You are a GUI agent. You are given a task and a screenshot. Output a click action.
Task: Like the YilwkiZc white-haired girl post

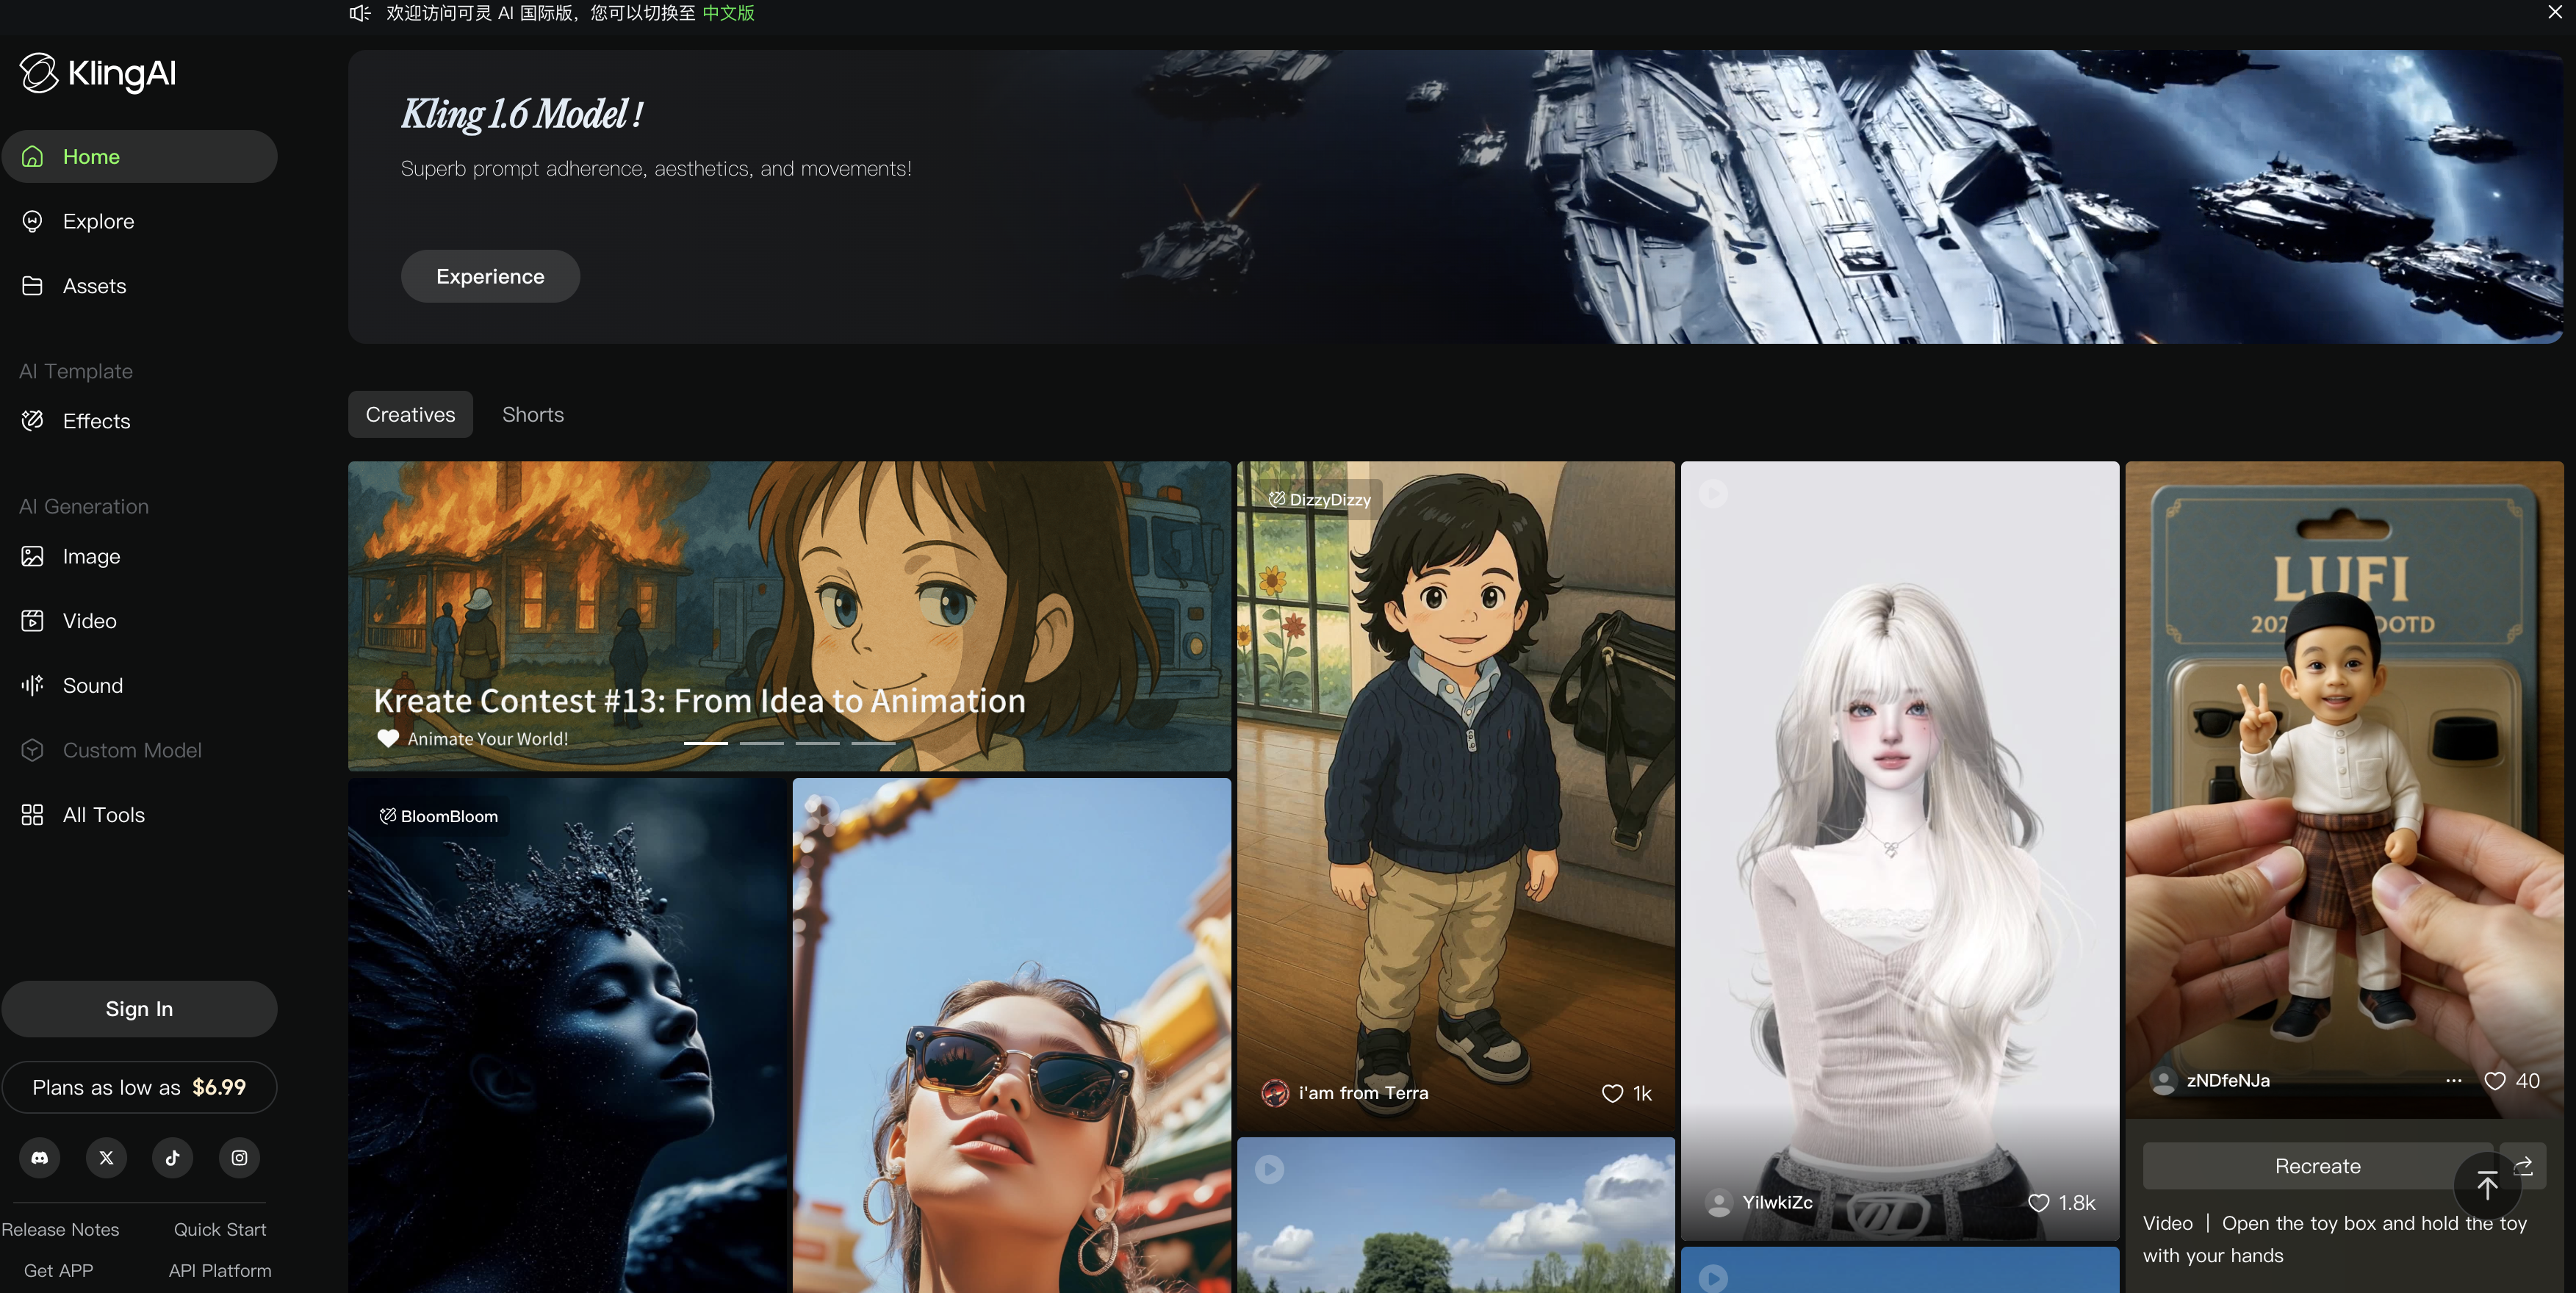point(2038,1203)
